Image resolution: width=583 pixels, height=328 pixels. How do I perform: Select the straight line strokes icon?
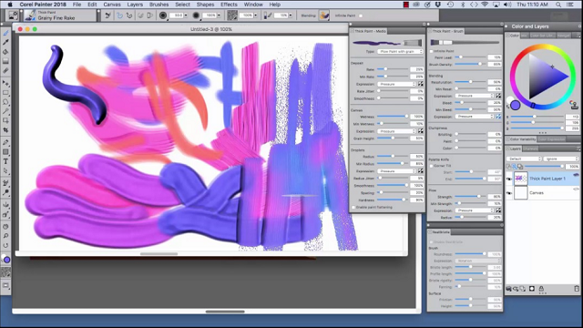tap(129, 15)
